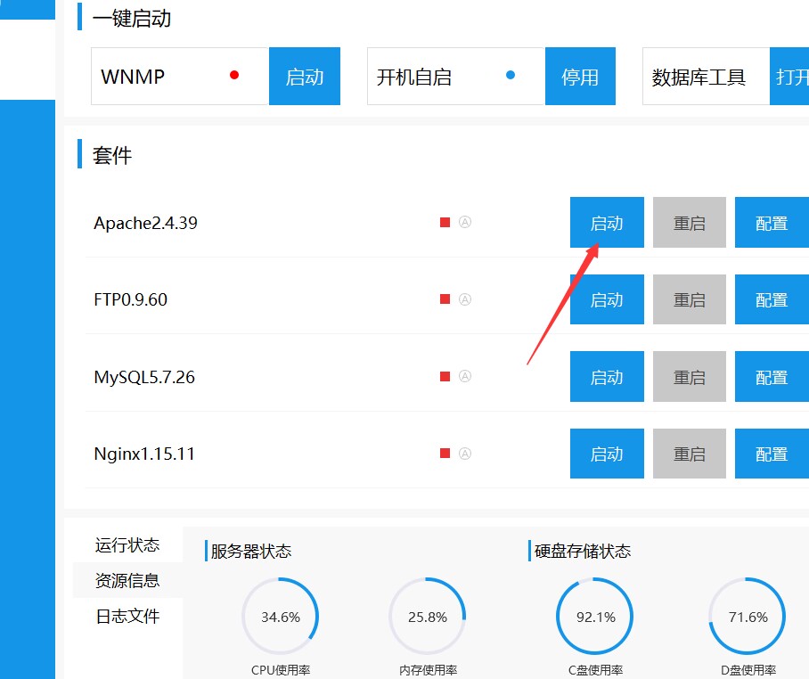Start MySQL5.7.26 service
The width and height of the screenshot is (809, 679).
tap(607, 377)
